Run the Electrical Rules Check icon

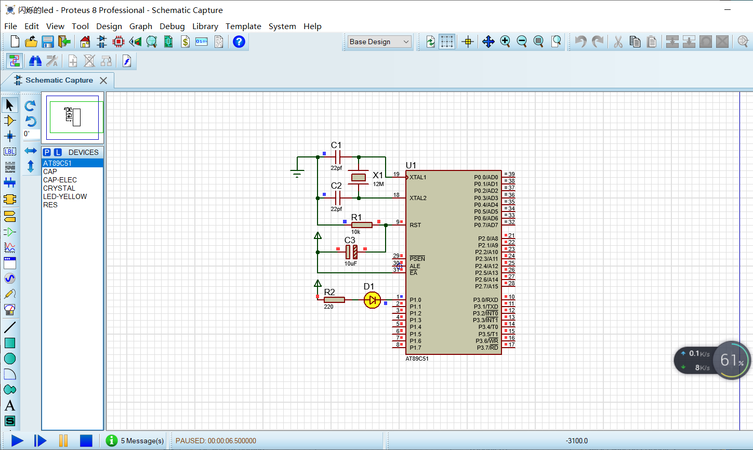pyautogui.click(x=126, y=61)
